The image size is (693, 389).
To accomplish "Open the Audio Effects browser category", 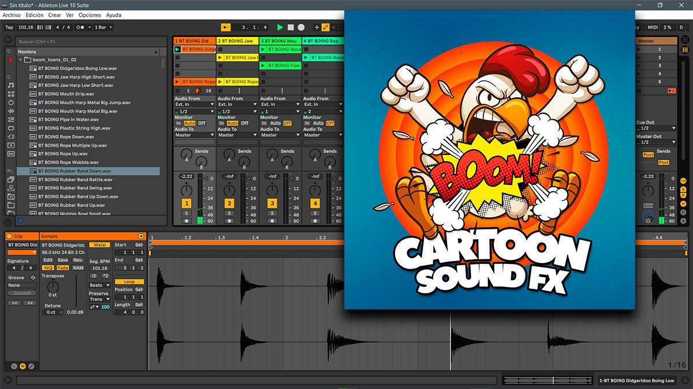I will tap(11, 111).
